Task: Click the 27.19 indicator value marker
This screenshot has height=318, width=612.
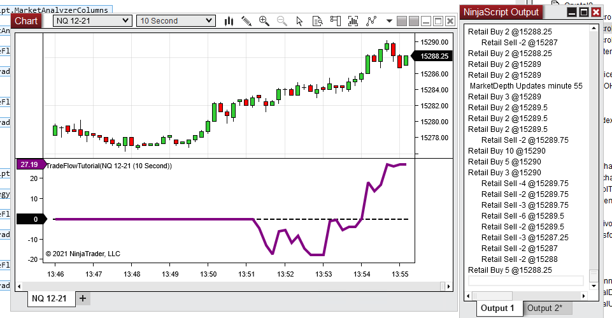Action: pos(31,164)
